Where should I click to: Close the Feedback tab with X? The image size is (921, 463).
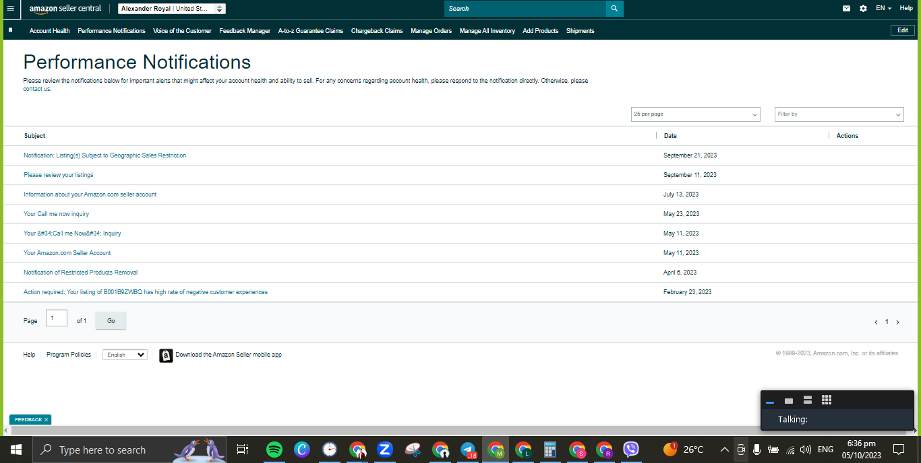click(46, 420)
